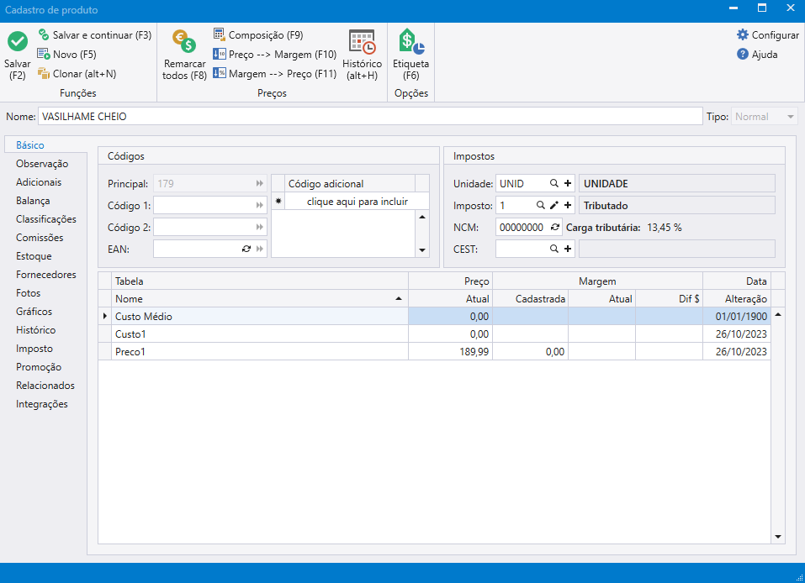This screenshot has height=583, width=805.
Task: Open the Integrações tab
Action: [x=42, y=403]
